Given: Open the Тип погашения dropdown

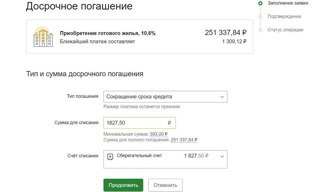Looking at the screenshot, I should (165, 97).
